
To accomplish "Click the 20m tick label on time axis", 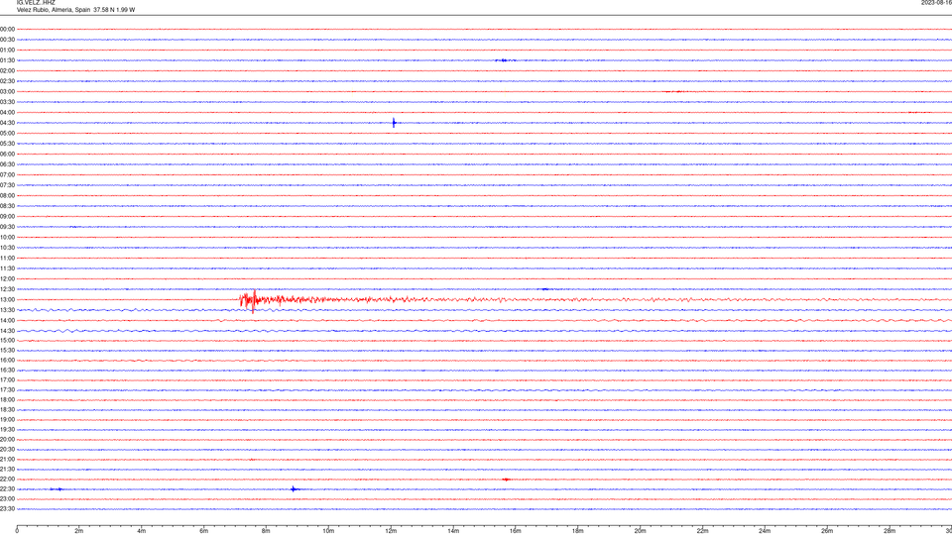I will [x=640, y=531].
